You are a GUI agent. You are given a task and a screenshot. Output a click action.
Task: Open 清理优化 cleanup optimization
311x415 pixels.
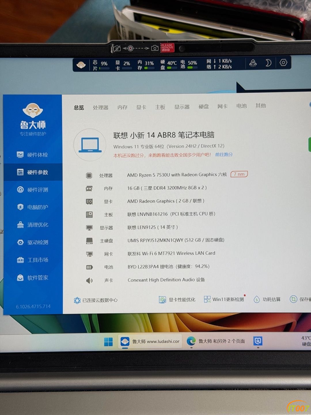point(33,225)
